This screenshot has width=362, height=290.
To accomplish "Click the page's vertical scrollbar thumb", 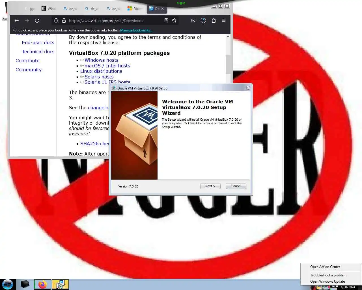I will [228, 64].
